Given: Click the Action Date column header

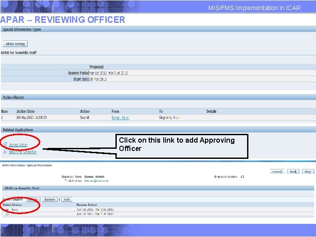Looking at the screenshot, I should pos(25,111).
